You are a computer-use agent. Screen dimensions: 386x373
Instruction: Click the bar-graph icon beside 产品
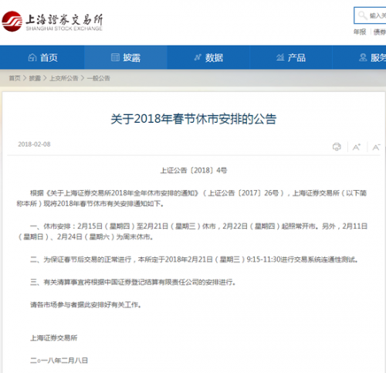pos(280,57)
